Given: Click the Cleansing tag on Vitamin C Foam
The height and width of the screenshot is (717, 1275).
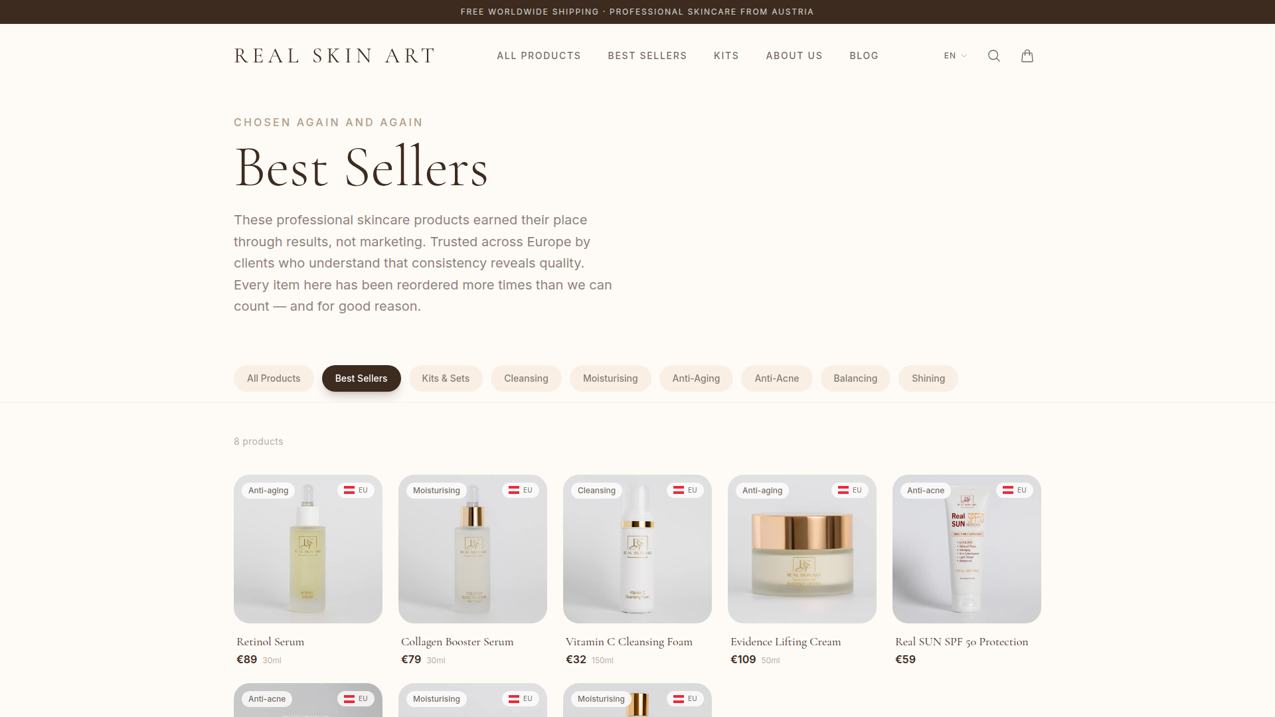Looking at the screenshot, I should pyautogui.click(x=596, y=491).
